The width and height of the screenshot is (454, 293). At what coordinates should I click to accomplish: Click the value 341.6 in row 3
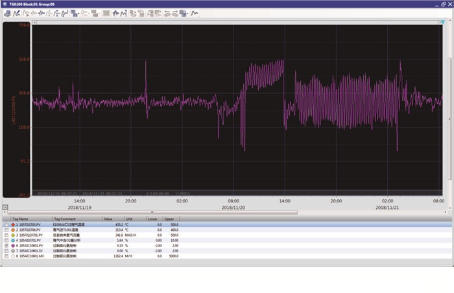click(119, 235)
